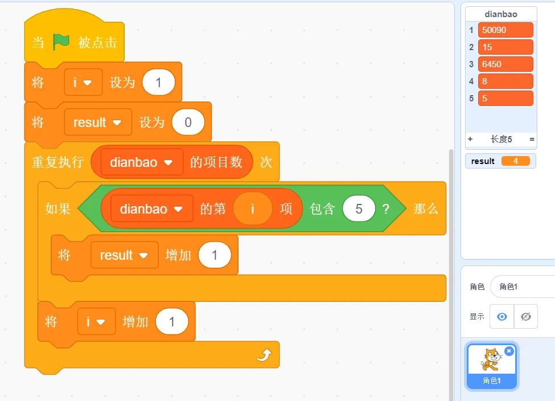Click the orange i variable in the item reporter

point(253,208)
